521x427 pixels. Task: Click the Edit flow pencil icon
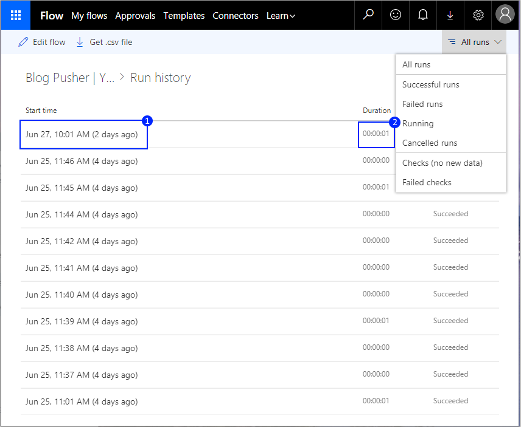pyautogui.click(x=23, y=42)
